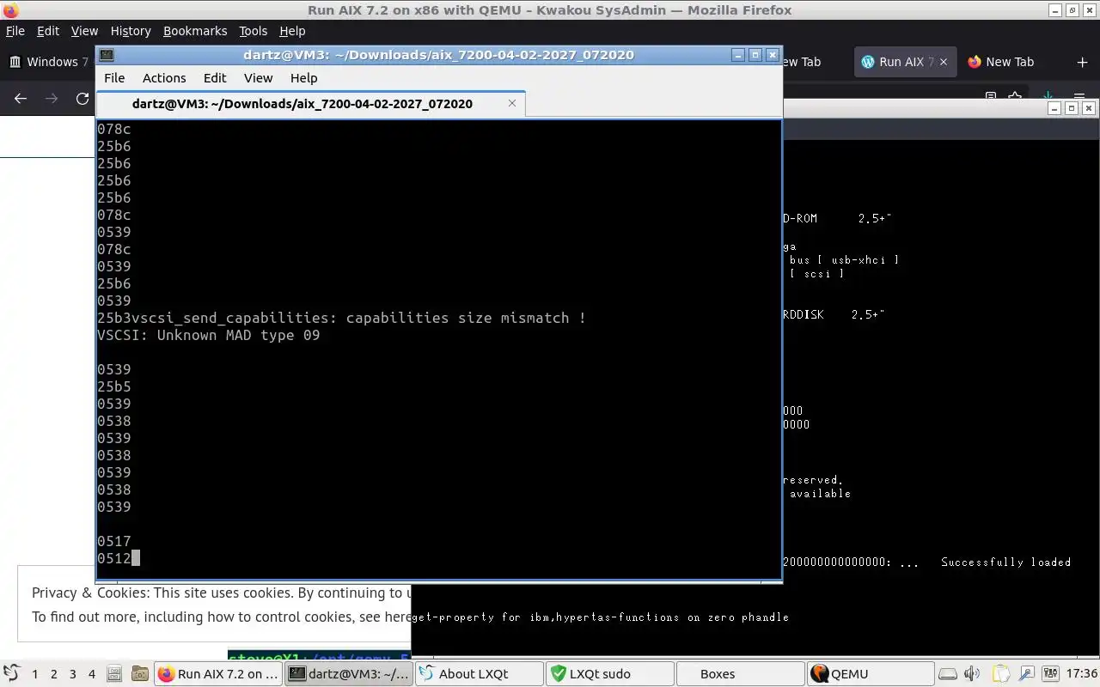Switch to the Windows 7 browser tab

pyautogui.click(x=49, y=62)
